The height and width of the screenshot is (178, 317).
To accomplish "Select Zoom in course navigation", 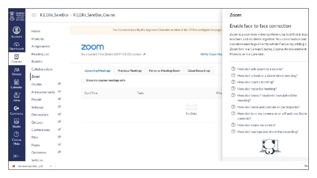I will [x=36, y=77].
